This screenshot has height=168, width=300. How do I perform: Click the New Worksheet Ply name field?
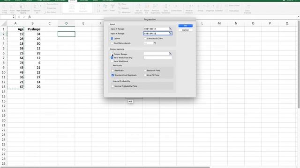[158, 57]
